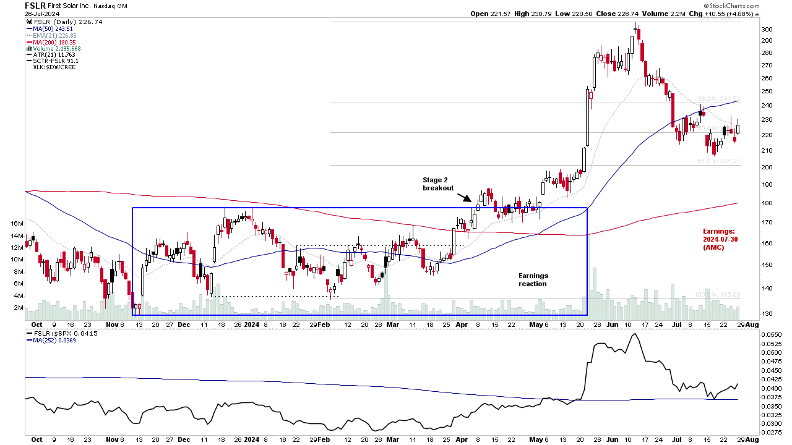Click the FSLR ticker symbol in the title

(x=37, y=6)
